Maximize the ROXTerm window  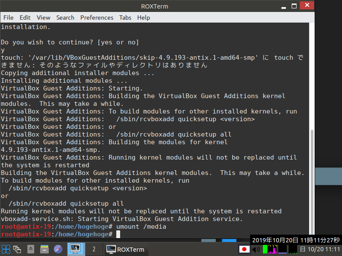click(x=294, y=6)
